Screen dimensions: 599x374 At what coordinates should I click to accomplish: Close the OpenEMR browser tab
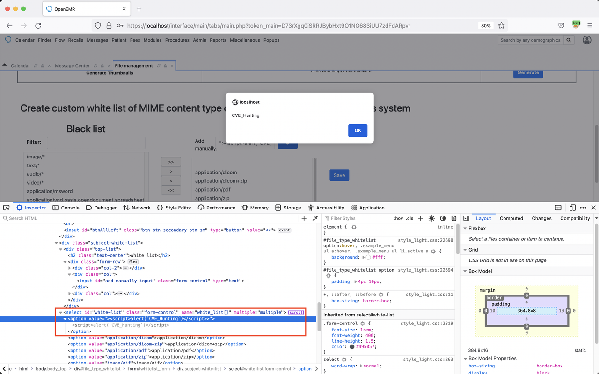tap(124, 9)
